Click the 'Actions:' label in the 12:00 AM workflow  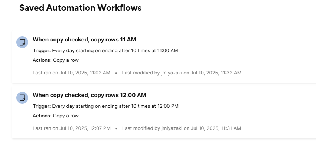click(x=42, y=116)
